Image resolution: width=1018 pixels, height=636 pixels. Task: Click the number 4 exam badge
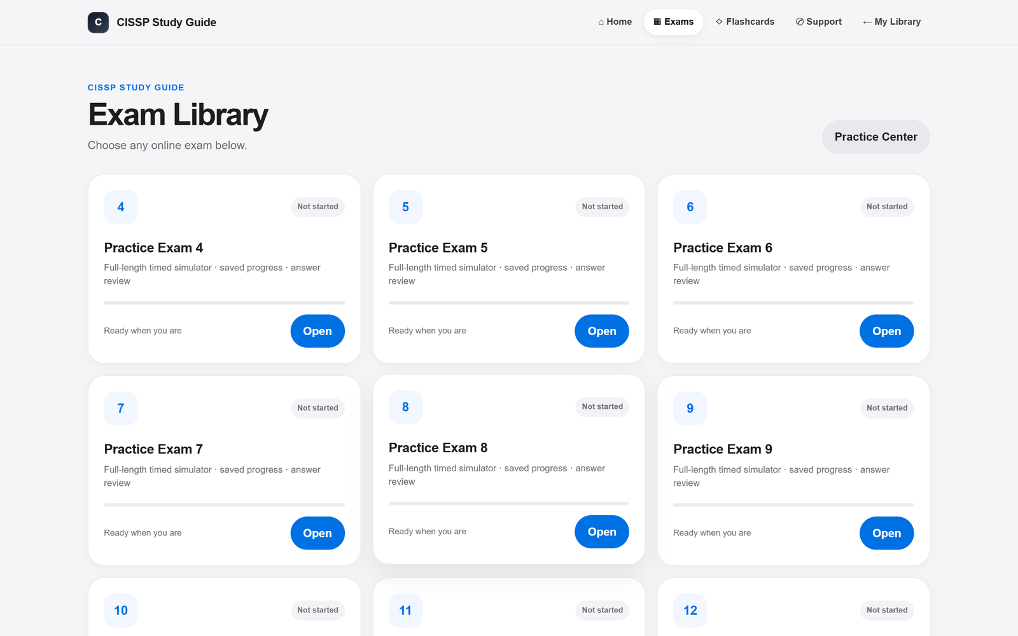click(x=121, y=207)
